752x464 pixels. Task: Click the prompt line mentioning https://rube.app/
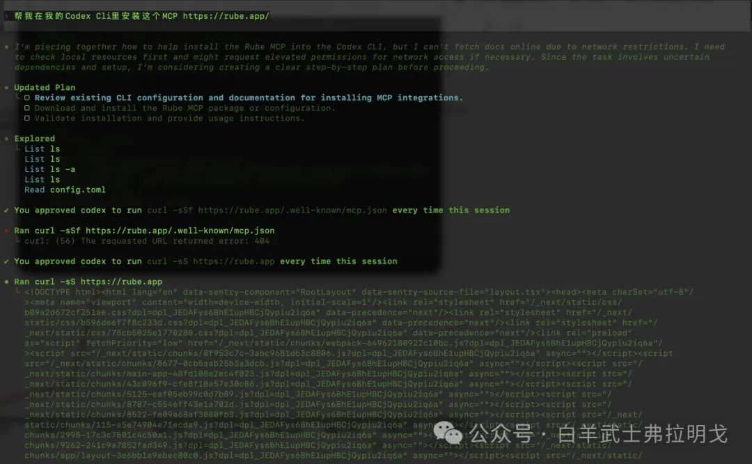tap(141, 16)
